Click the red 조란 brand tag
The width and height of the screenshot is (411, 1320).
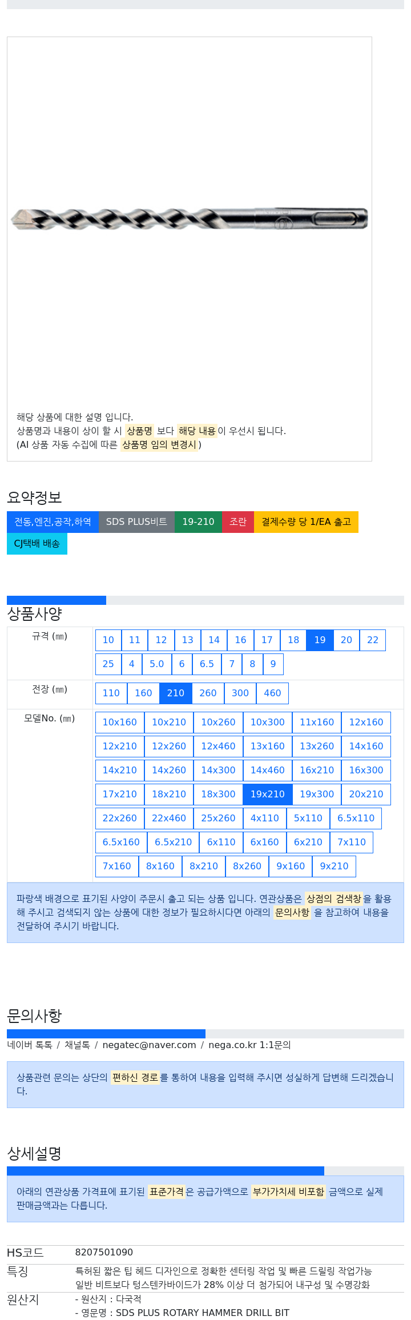pos(238,522)
